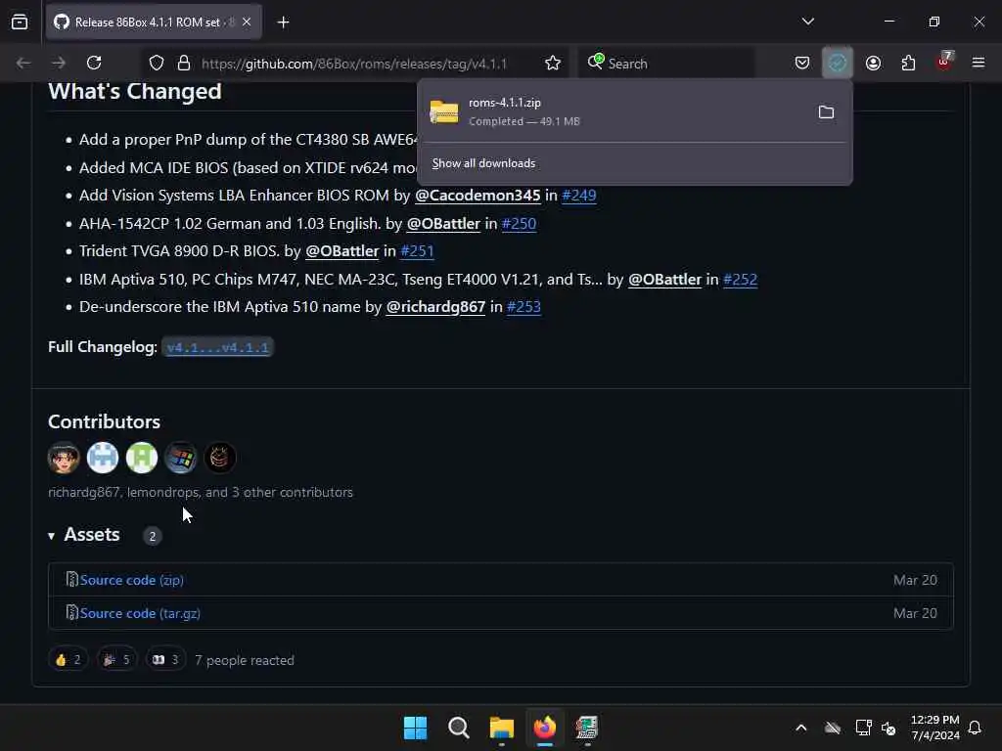Open @Cacodemon345 profile link
The height and width of the screenshot is (751, 1002).
click(478, 196)
